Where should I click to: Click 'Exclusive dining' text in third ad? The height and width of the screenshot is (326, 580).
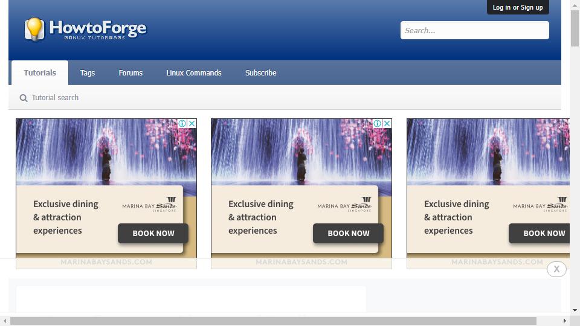click(457, 204)
